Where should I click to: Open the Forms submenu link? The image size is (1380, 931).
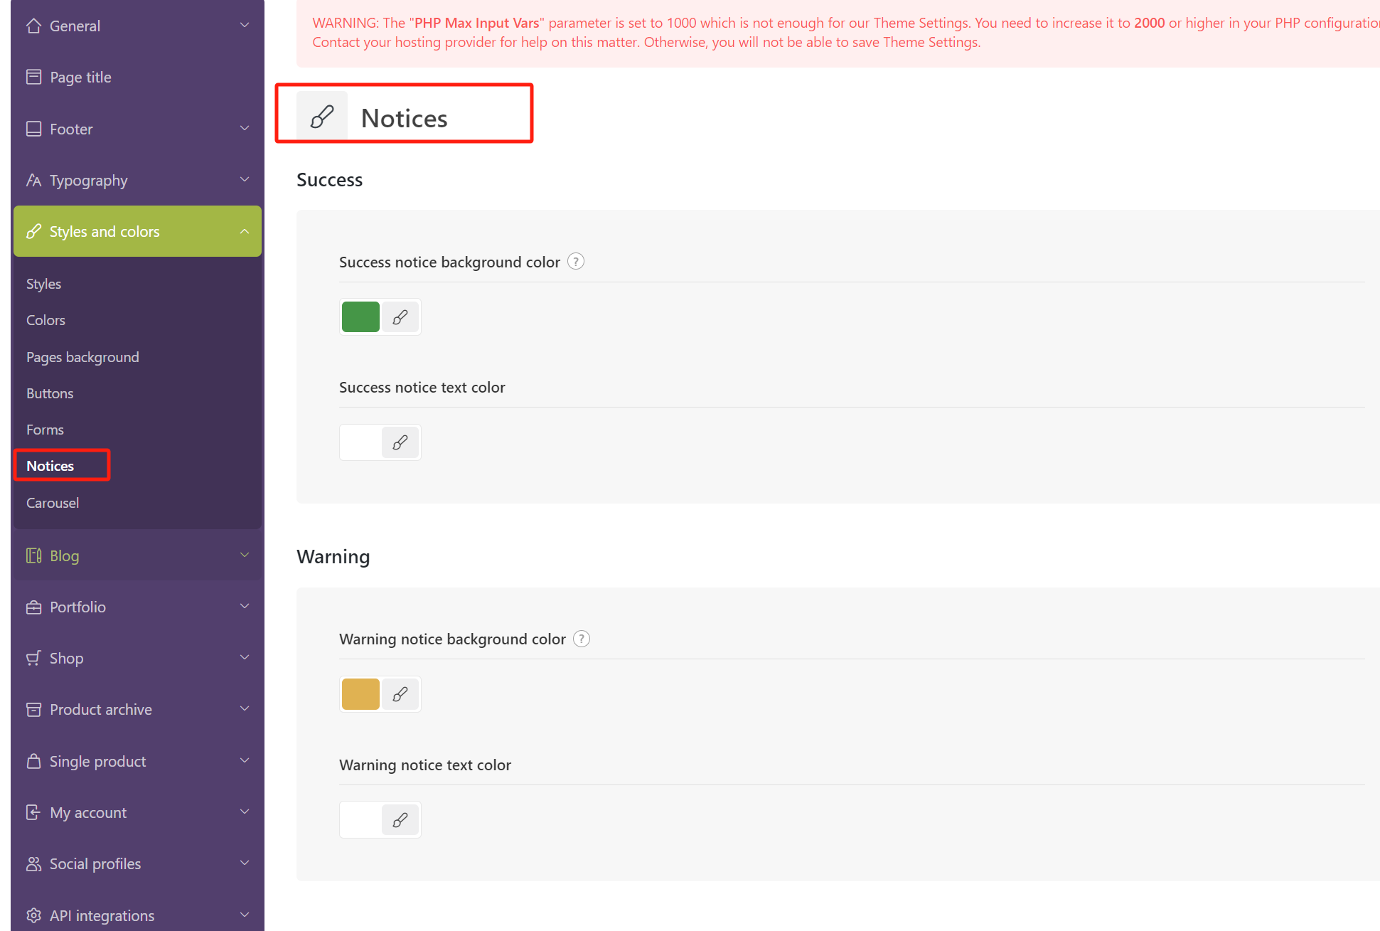click(45, 430)
